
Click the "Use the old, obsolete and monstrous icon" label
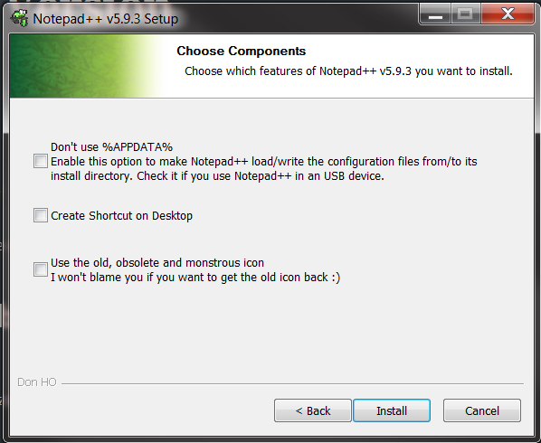[x=157, y=263]
